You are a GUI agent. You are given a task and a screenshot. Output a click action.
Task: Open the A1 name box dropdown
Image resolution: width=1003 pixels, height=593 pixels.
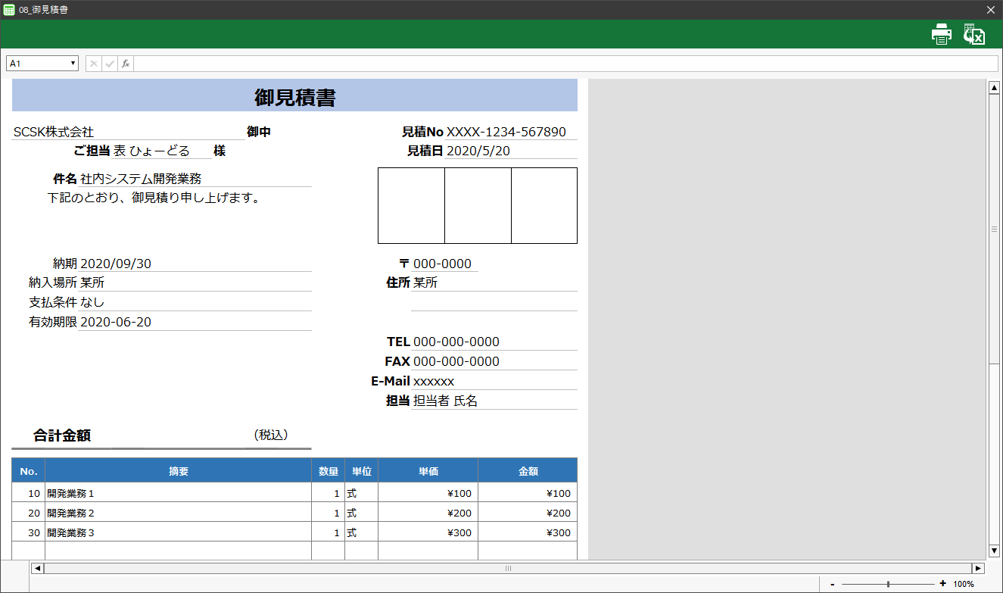point(73,64)
